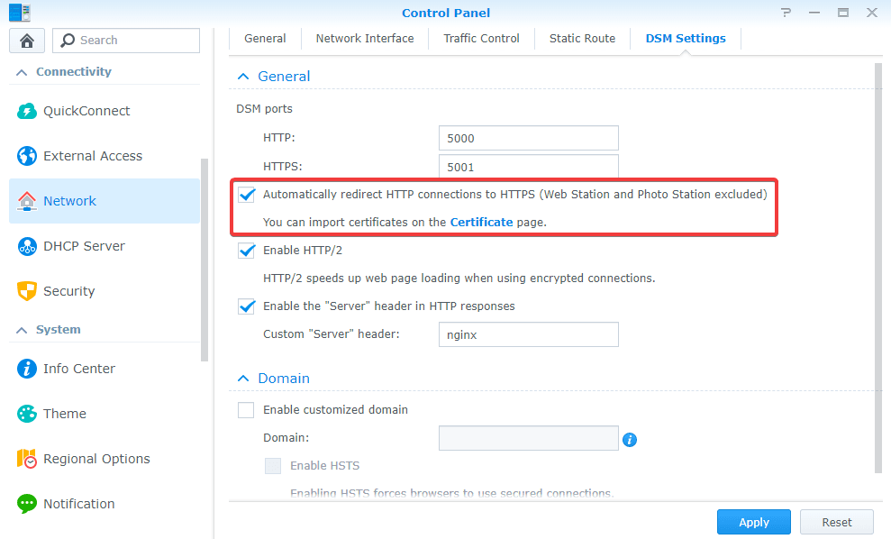891x539 pixels.
Task: Open Info Center icon
Action: click(27, 369)
